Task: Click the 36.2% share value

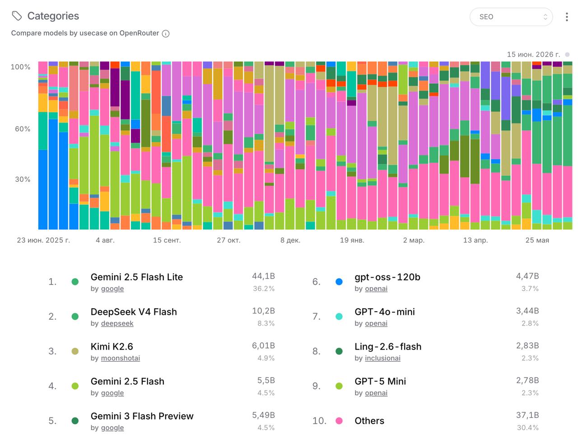Action: (x=264, y=289)
